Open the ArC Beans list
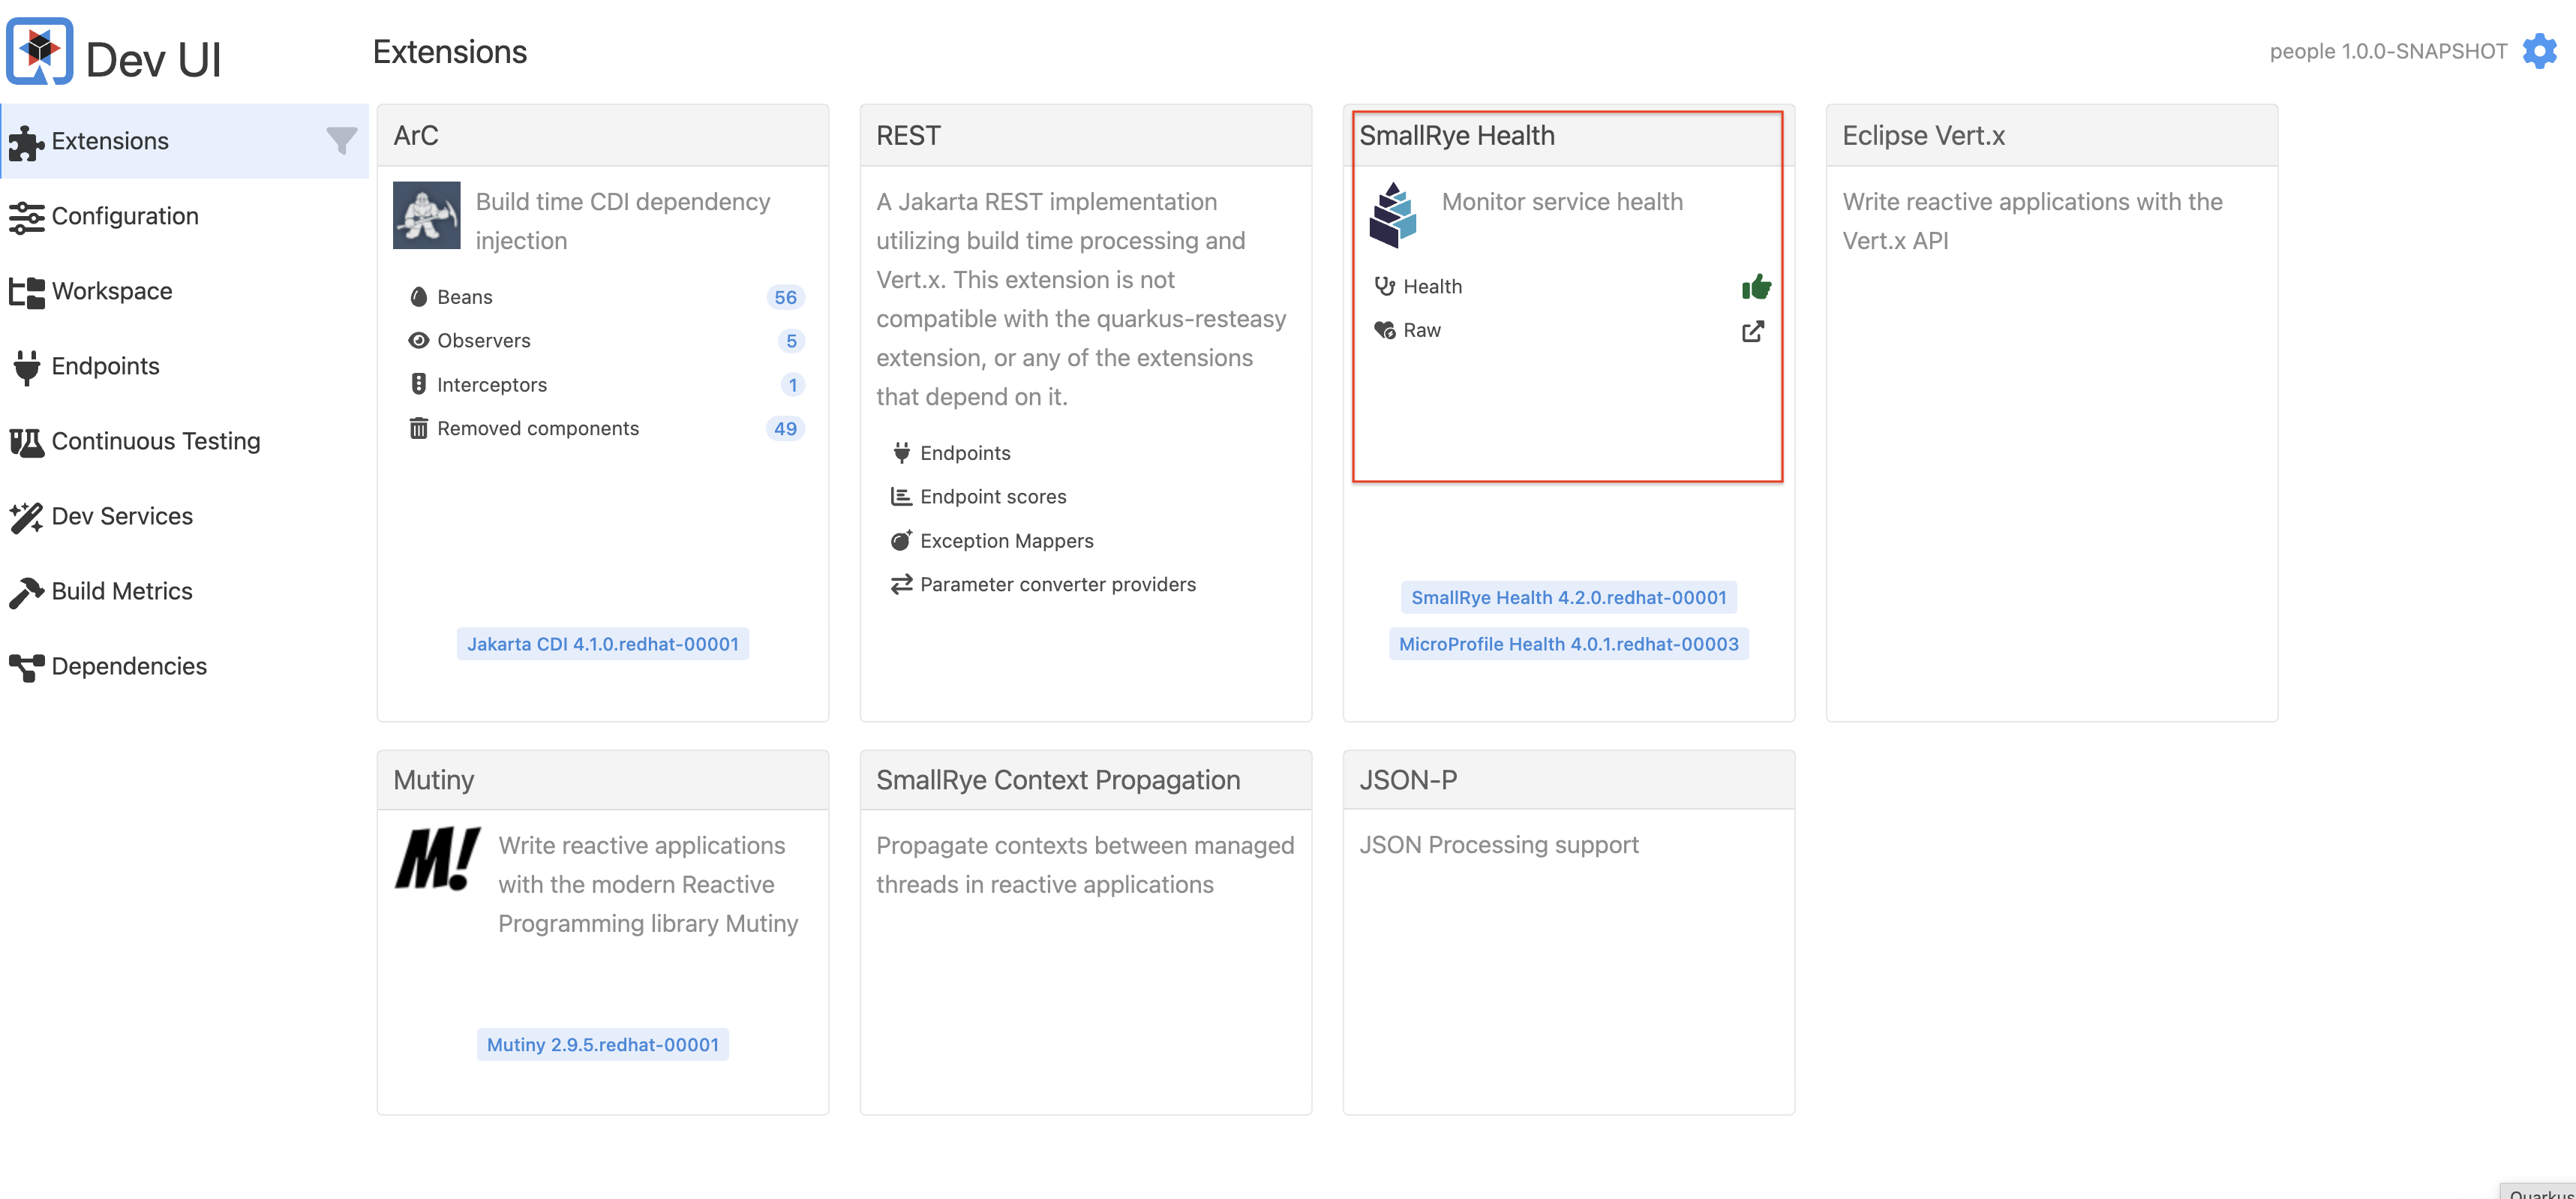Image resolution: width=2576 pixels, height=1199 pixels. point(464,297)
